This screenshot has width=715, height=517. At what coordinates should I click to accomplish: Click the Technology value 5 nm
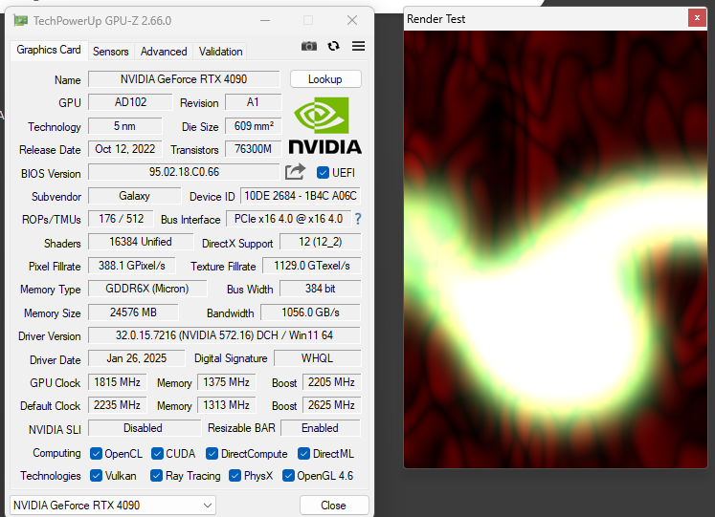pos(125,125)
